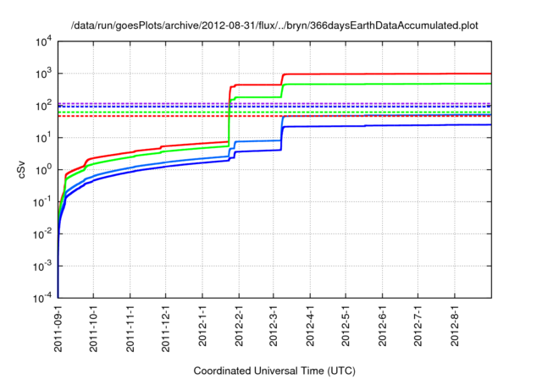Viewport: 542px width, 379px height.
Task: Select the 10^0 y-axis tick label
Action: click(41, 170)
